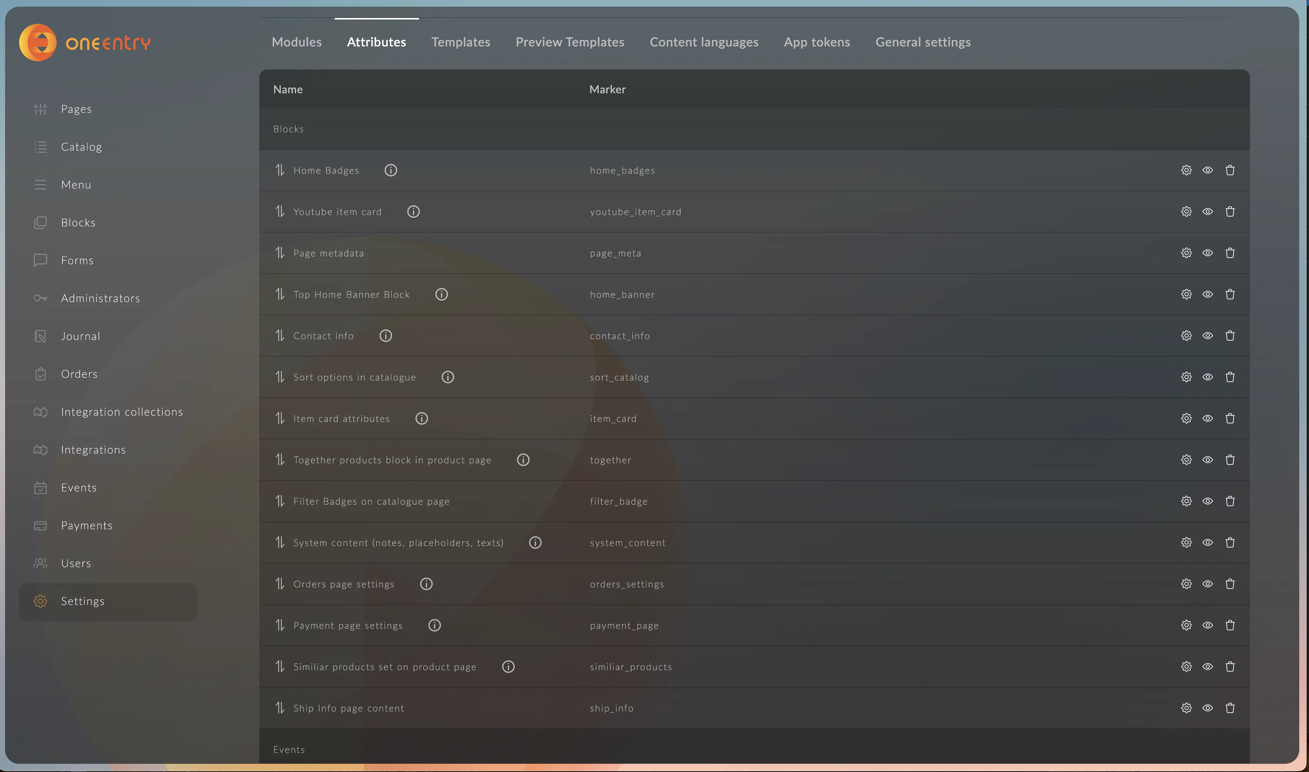This screenshot has height=772, width=1309.
Task: Click the Events group heading
Action: pos(289,750)
